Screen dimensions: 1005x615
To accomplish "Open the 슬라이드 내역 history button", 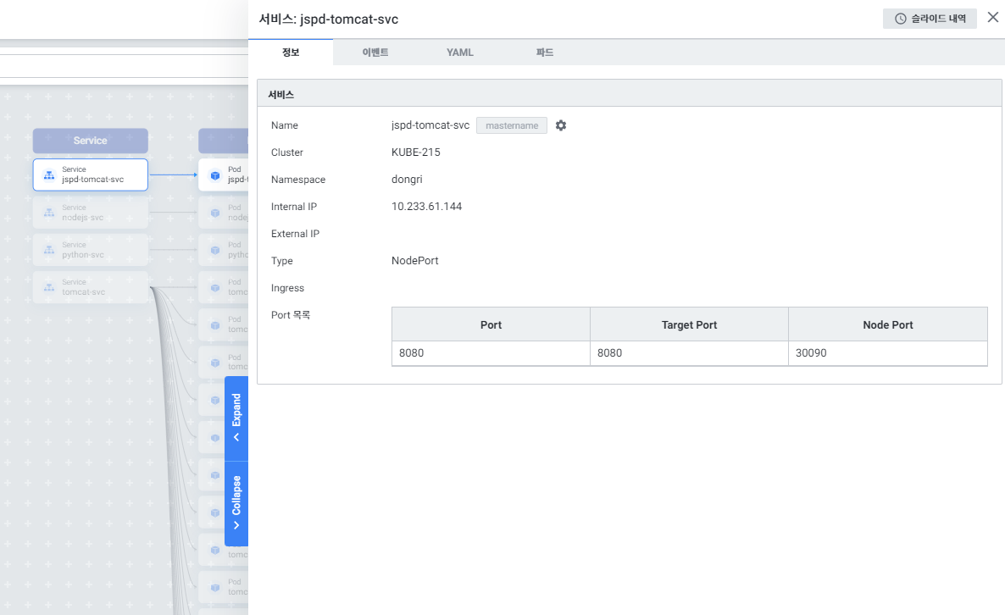I will coord(930,19).
